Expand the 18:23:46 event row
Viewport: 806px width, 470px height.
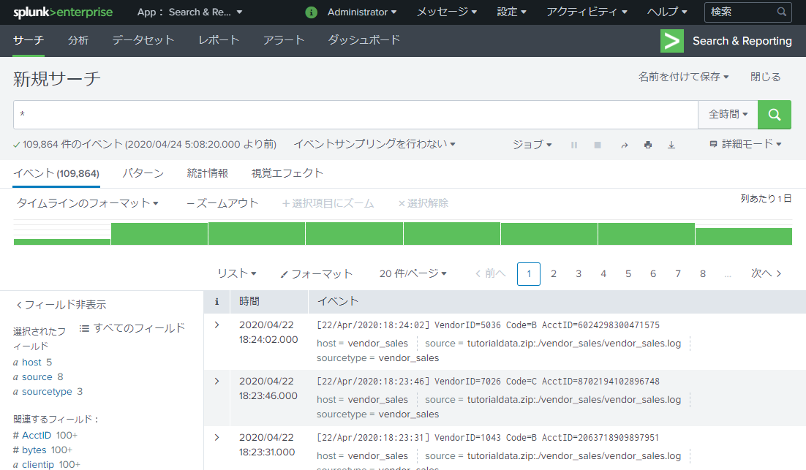coord(216,381)
